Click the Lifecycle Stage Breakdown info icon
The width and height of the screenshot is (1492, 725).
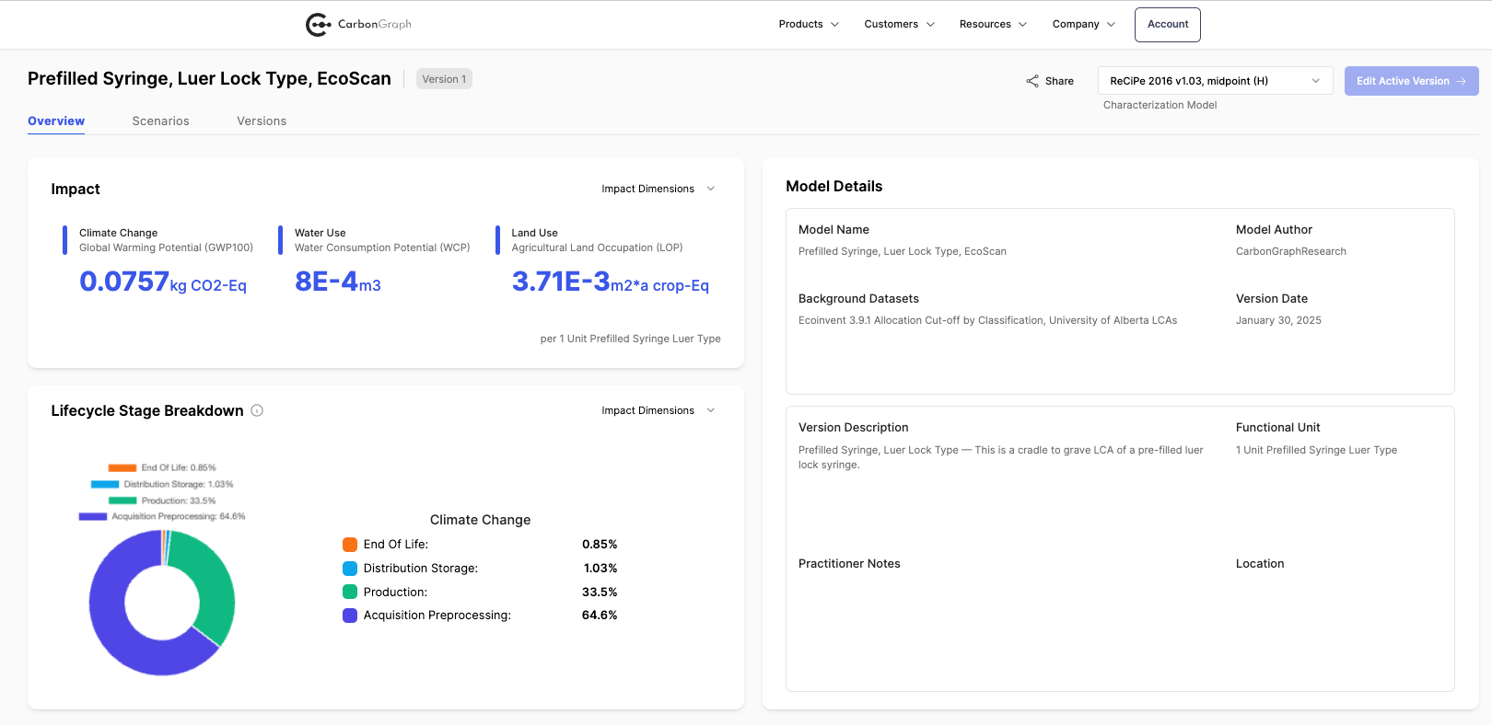click(257, 410)
